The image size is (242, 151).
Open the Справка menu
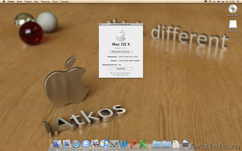tap(64, 2)
